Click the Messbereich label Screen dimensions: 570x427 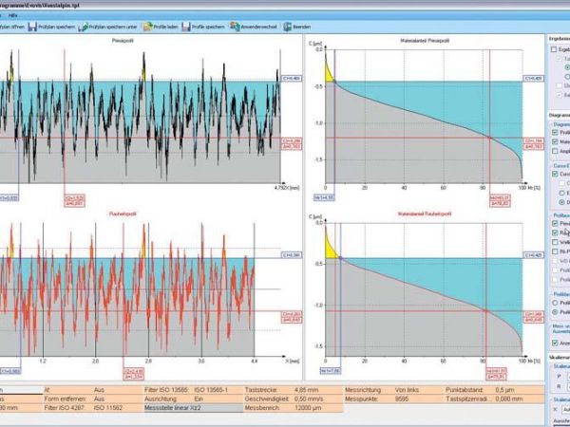[261, 408]
